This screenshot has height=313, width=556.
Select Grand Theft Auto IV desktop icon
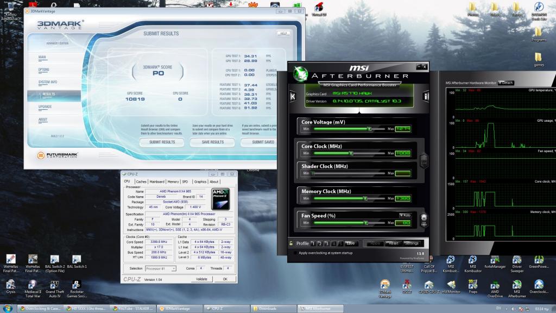(55, 289)
